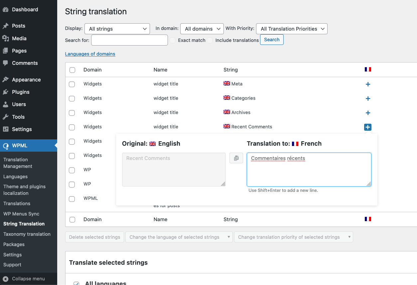Click UK flag beside Meta string

[x=227, y=83]
